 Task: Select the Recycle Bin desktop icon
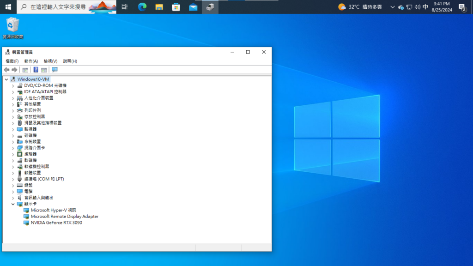click(12, 28)
